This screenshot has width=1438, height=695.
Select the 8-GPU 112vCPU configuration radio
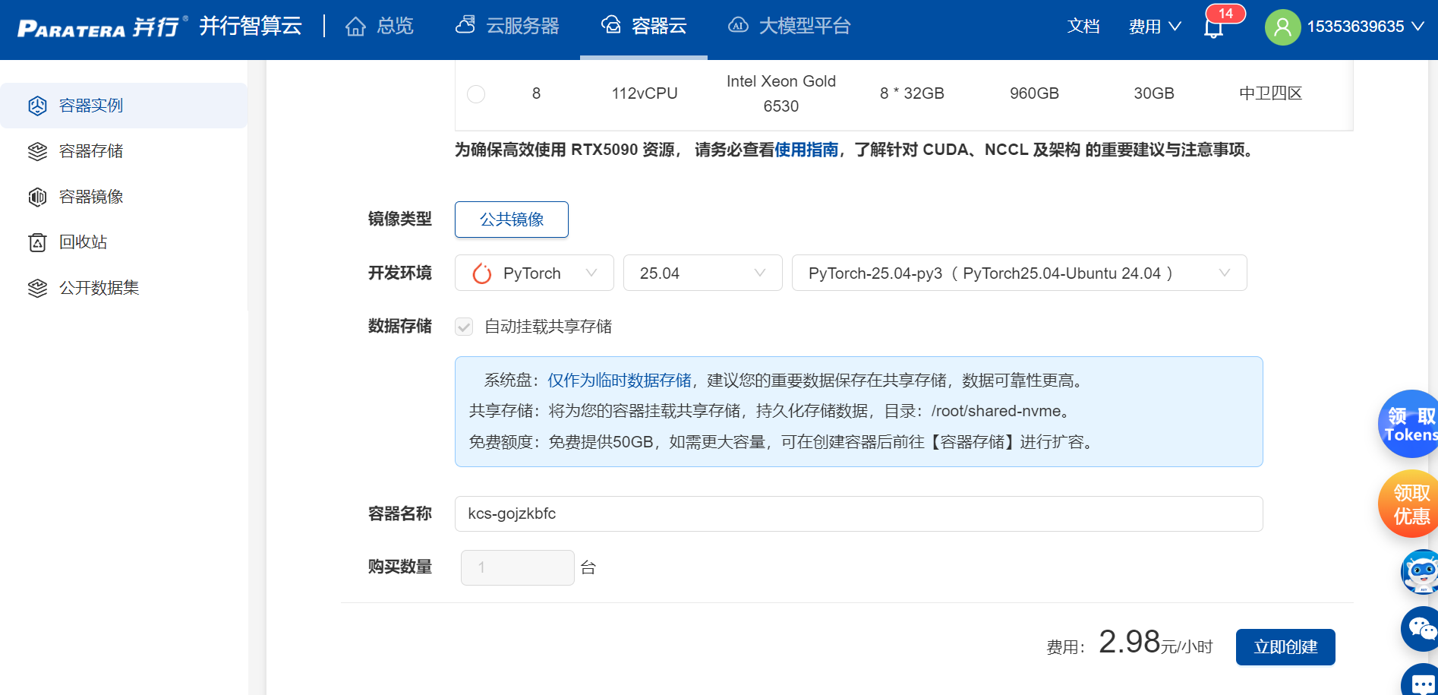[x=476, y=94]
